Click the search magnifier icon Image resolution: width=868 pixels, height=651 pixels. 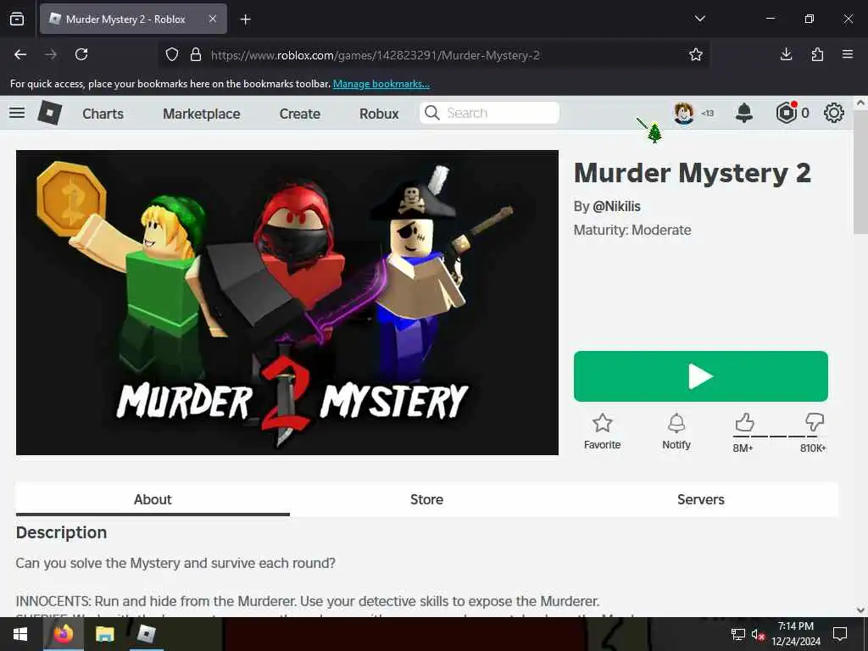431,113
